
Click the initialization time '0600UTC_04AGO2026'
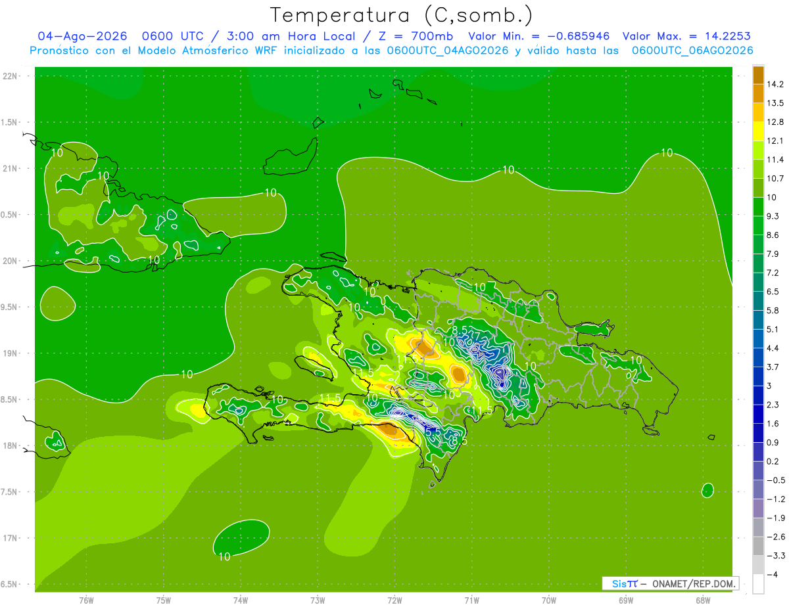(x=448, y=51)
